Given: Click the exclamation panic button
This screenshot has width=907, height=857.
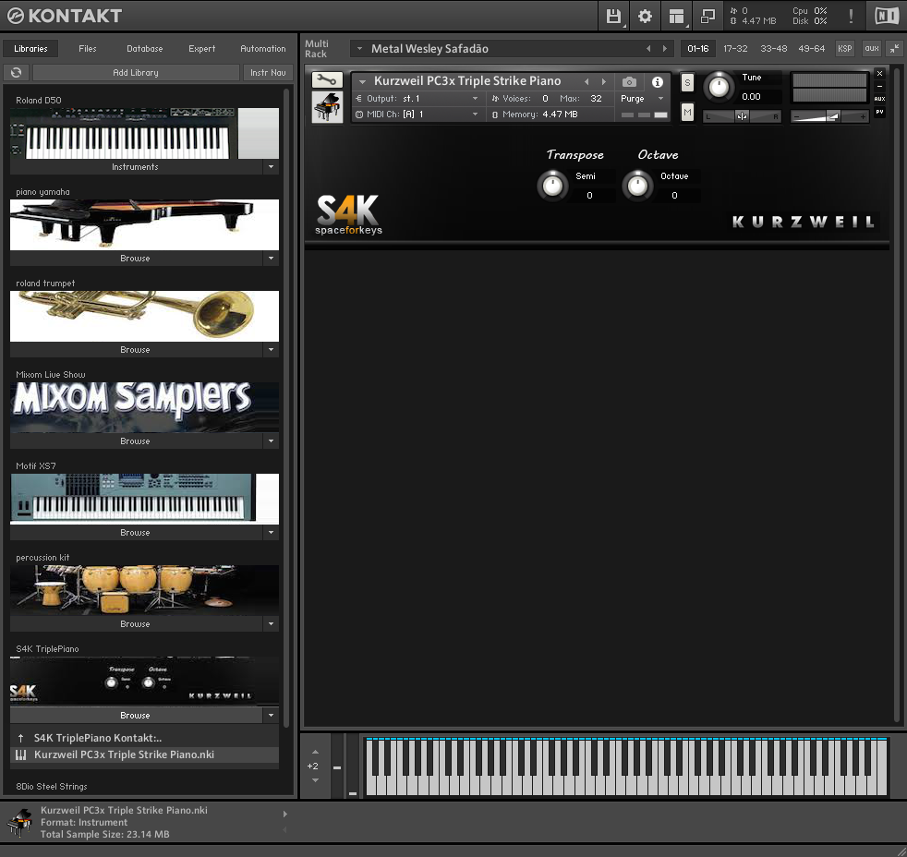Looking at the screenshot, I should pyautogui.click(x=851, y=17).
